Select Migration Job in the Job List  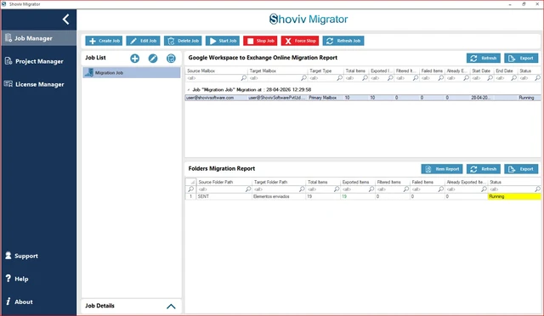pyautogui.click(x=132, y=73)
